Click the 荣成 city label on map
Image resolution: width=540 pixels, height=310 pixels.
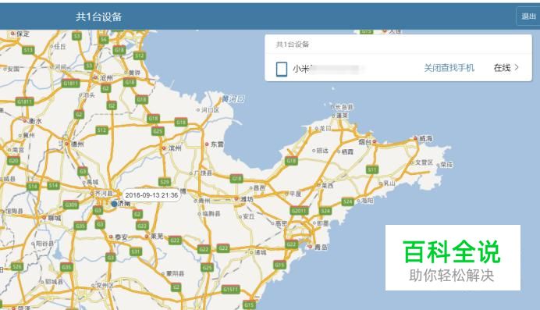click(x=446, y=165)
